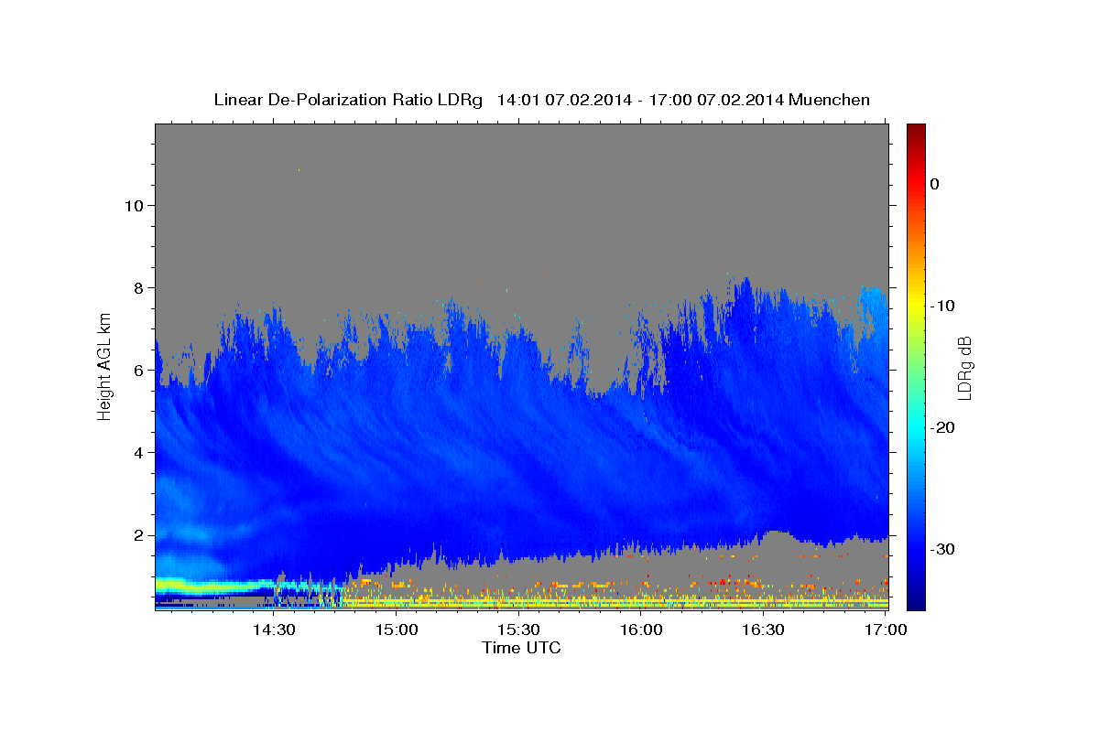Click the '2' height axis label
The image size is (1099, 732).
click(139, 534)
